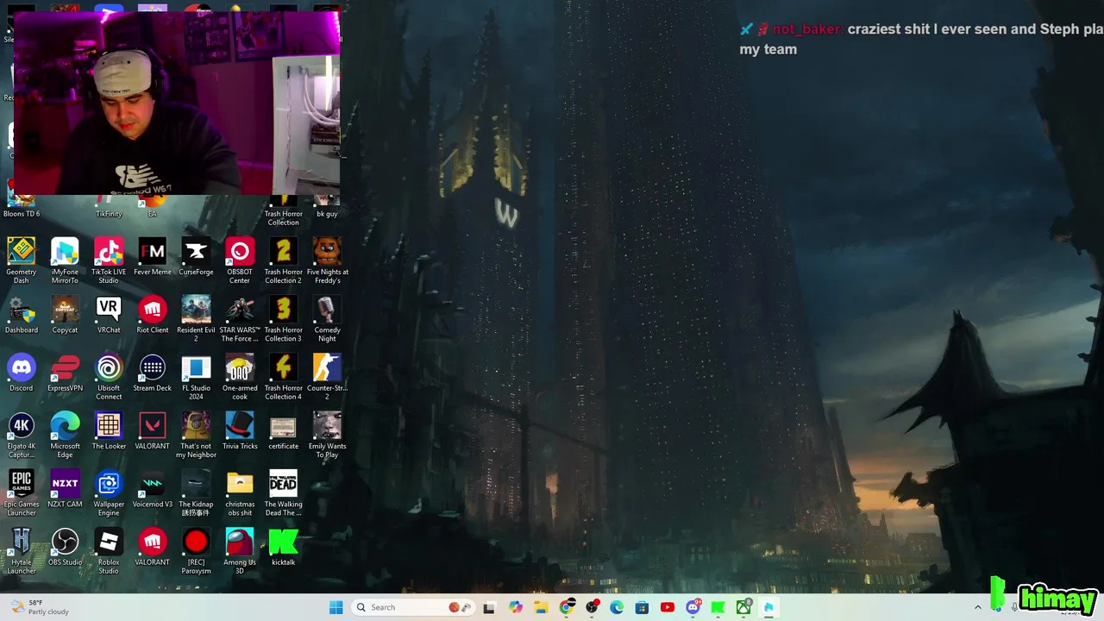Open the Dashboard desktop shortcut
Screen dimensions: 1104x621
coord(22,315)
